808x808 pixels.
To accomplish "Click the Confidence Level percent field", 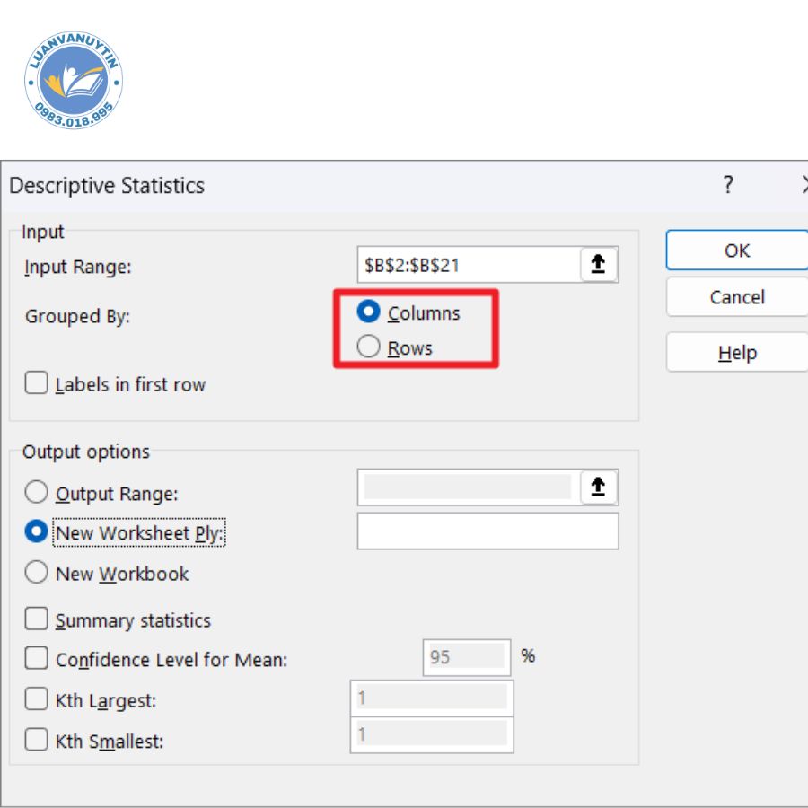I will [x=466, y=657].
